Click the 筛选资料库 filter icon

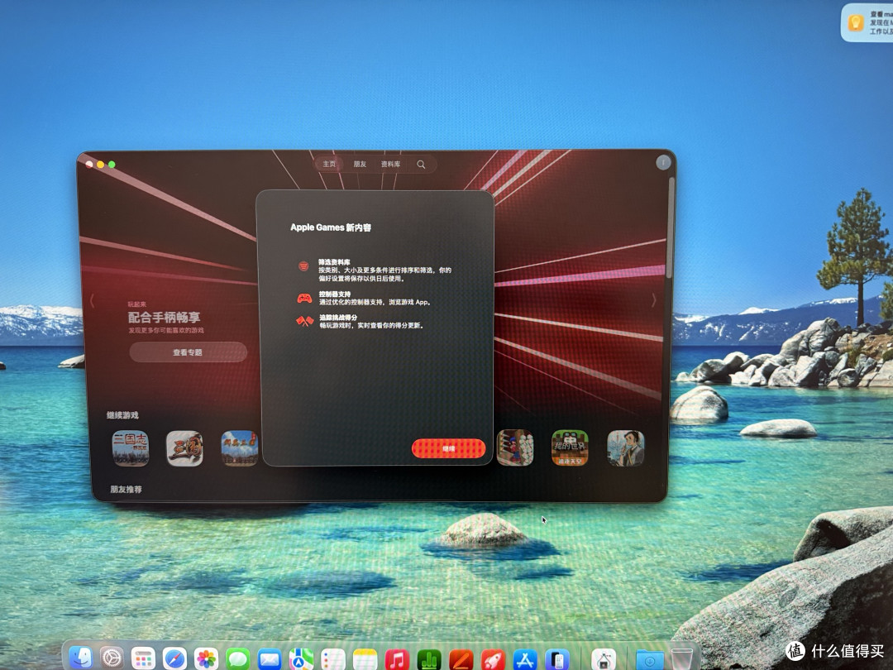coord(303,266)
